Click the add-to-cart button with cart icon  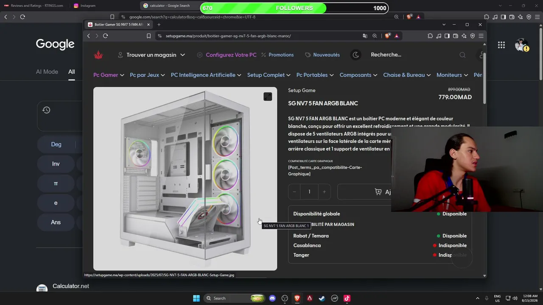click(x=364, y=192)
